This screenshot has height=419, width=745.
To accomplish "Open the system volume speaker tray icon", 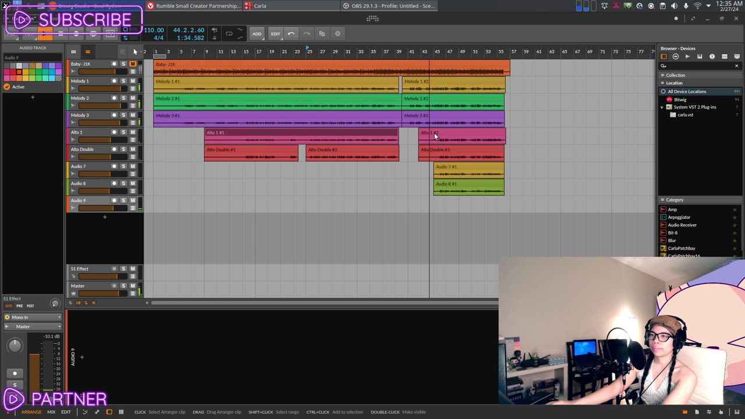I will [x=674, y=6].
